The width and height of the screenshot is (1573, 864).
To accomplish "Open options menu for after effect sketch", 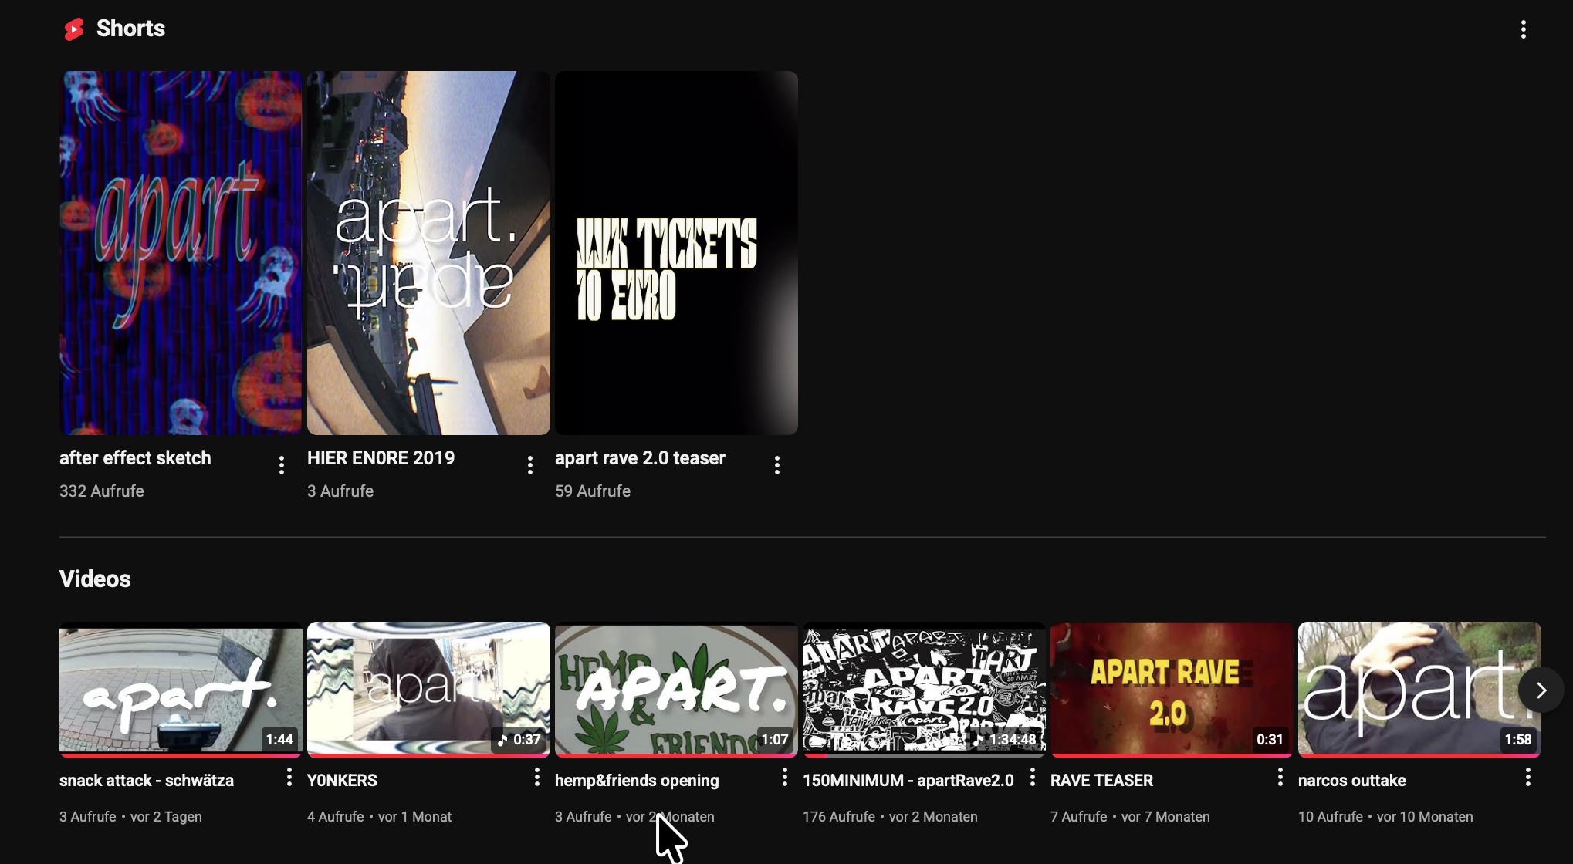I will click(282, 465).
